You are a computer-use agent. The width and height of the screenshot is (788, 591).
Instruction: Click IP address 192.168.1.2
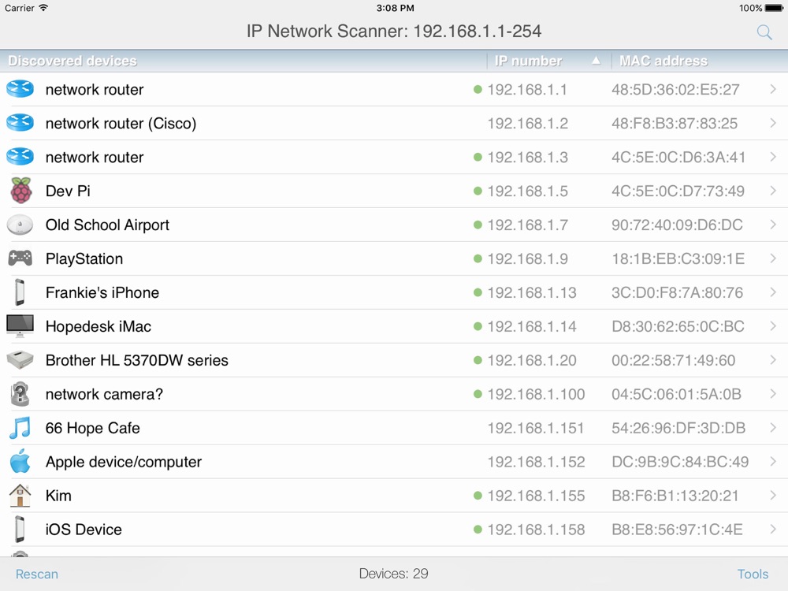pyautogui.click(x=528, y=123)
